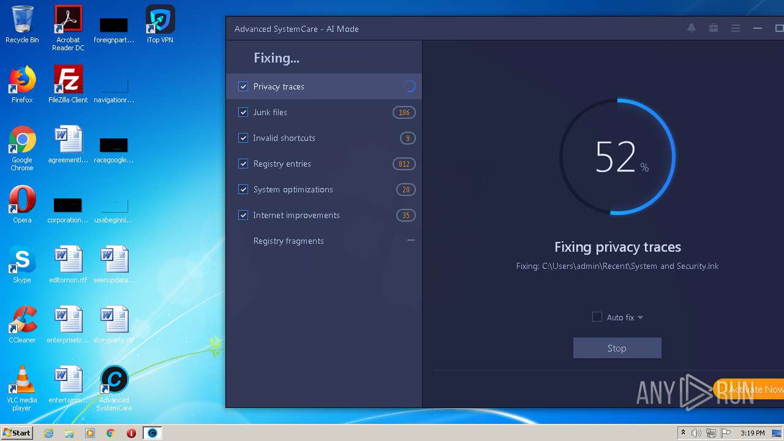Screen dimensions: 784x441
Task: Click the current file path being fixed
Action: pos(617,266)
